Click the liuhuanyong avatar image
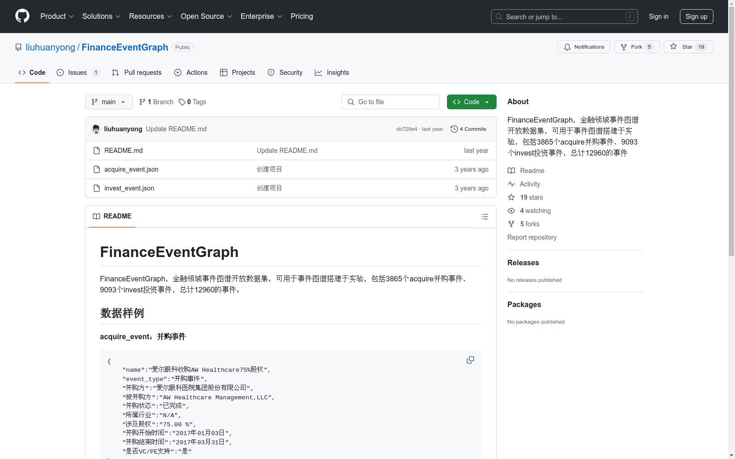This screenshot has width=735, height=459. pos(96,129)
